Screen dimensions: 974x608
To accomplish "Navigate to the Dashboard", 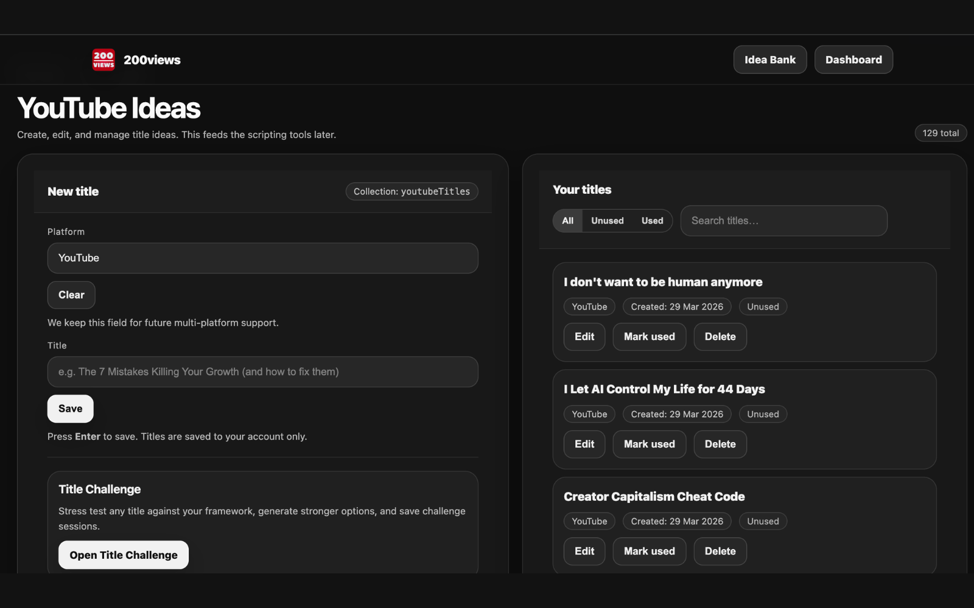I will pyautogui.click(x=853, y=60).
